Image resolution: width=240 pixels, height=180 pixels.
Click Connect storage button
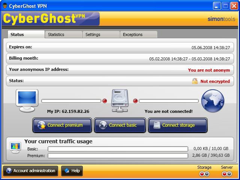pyautogui.click(x=178, y=125)
